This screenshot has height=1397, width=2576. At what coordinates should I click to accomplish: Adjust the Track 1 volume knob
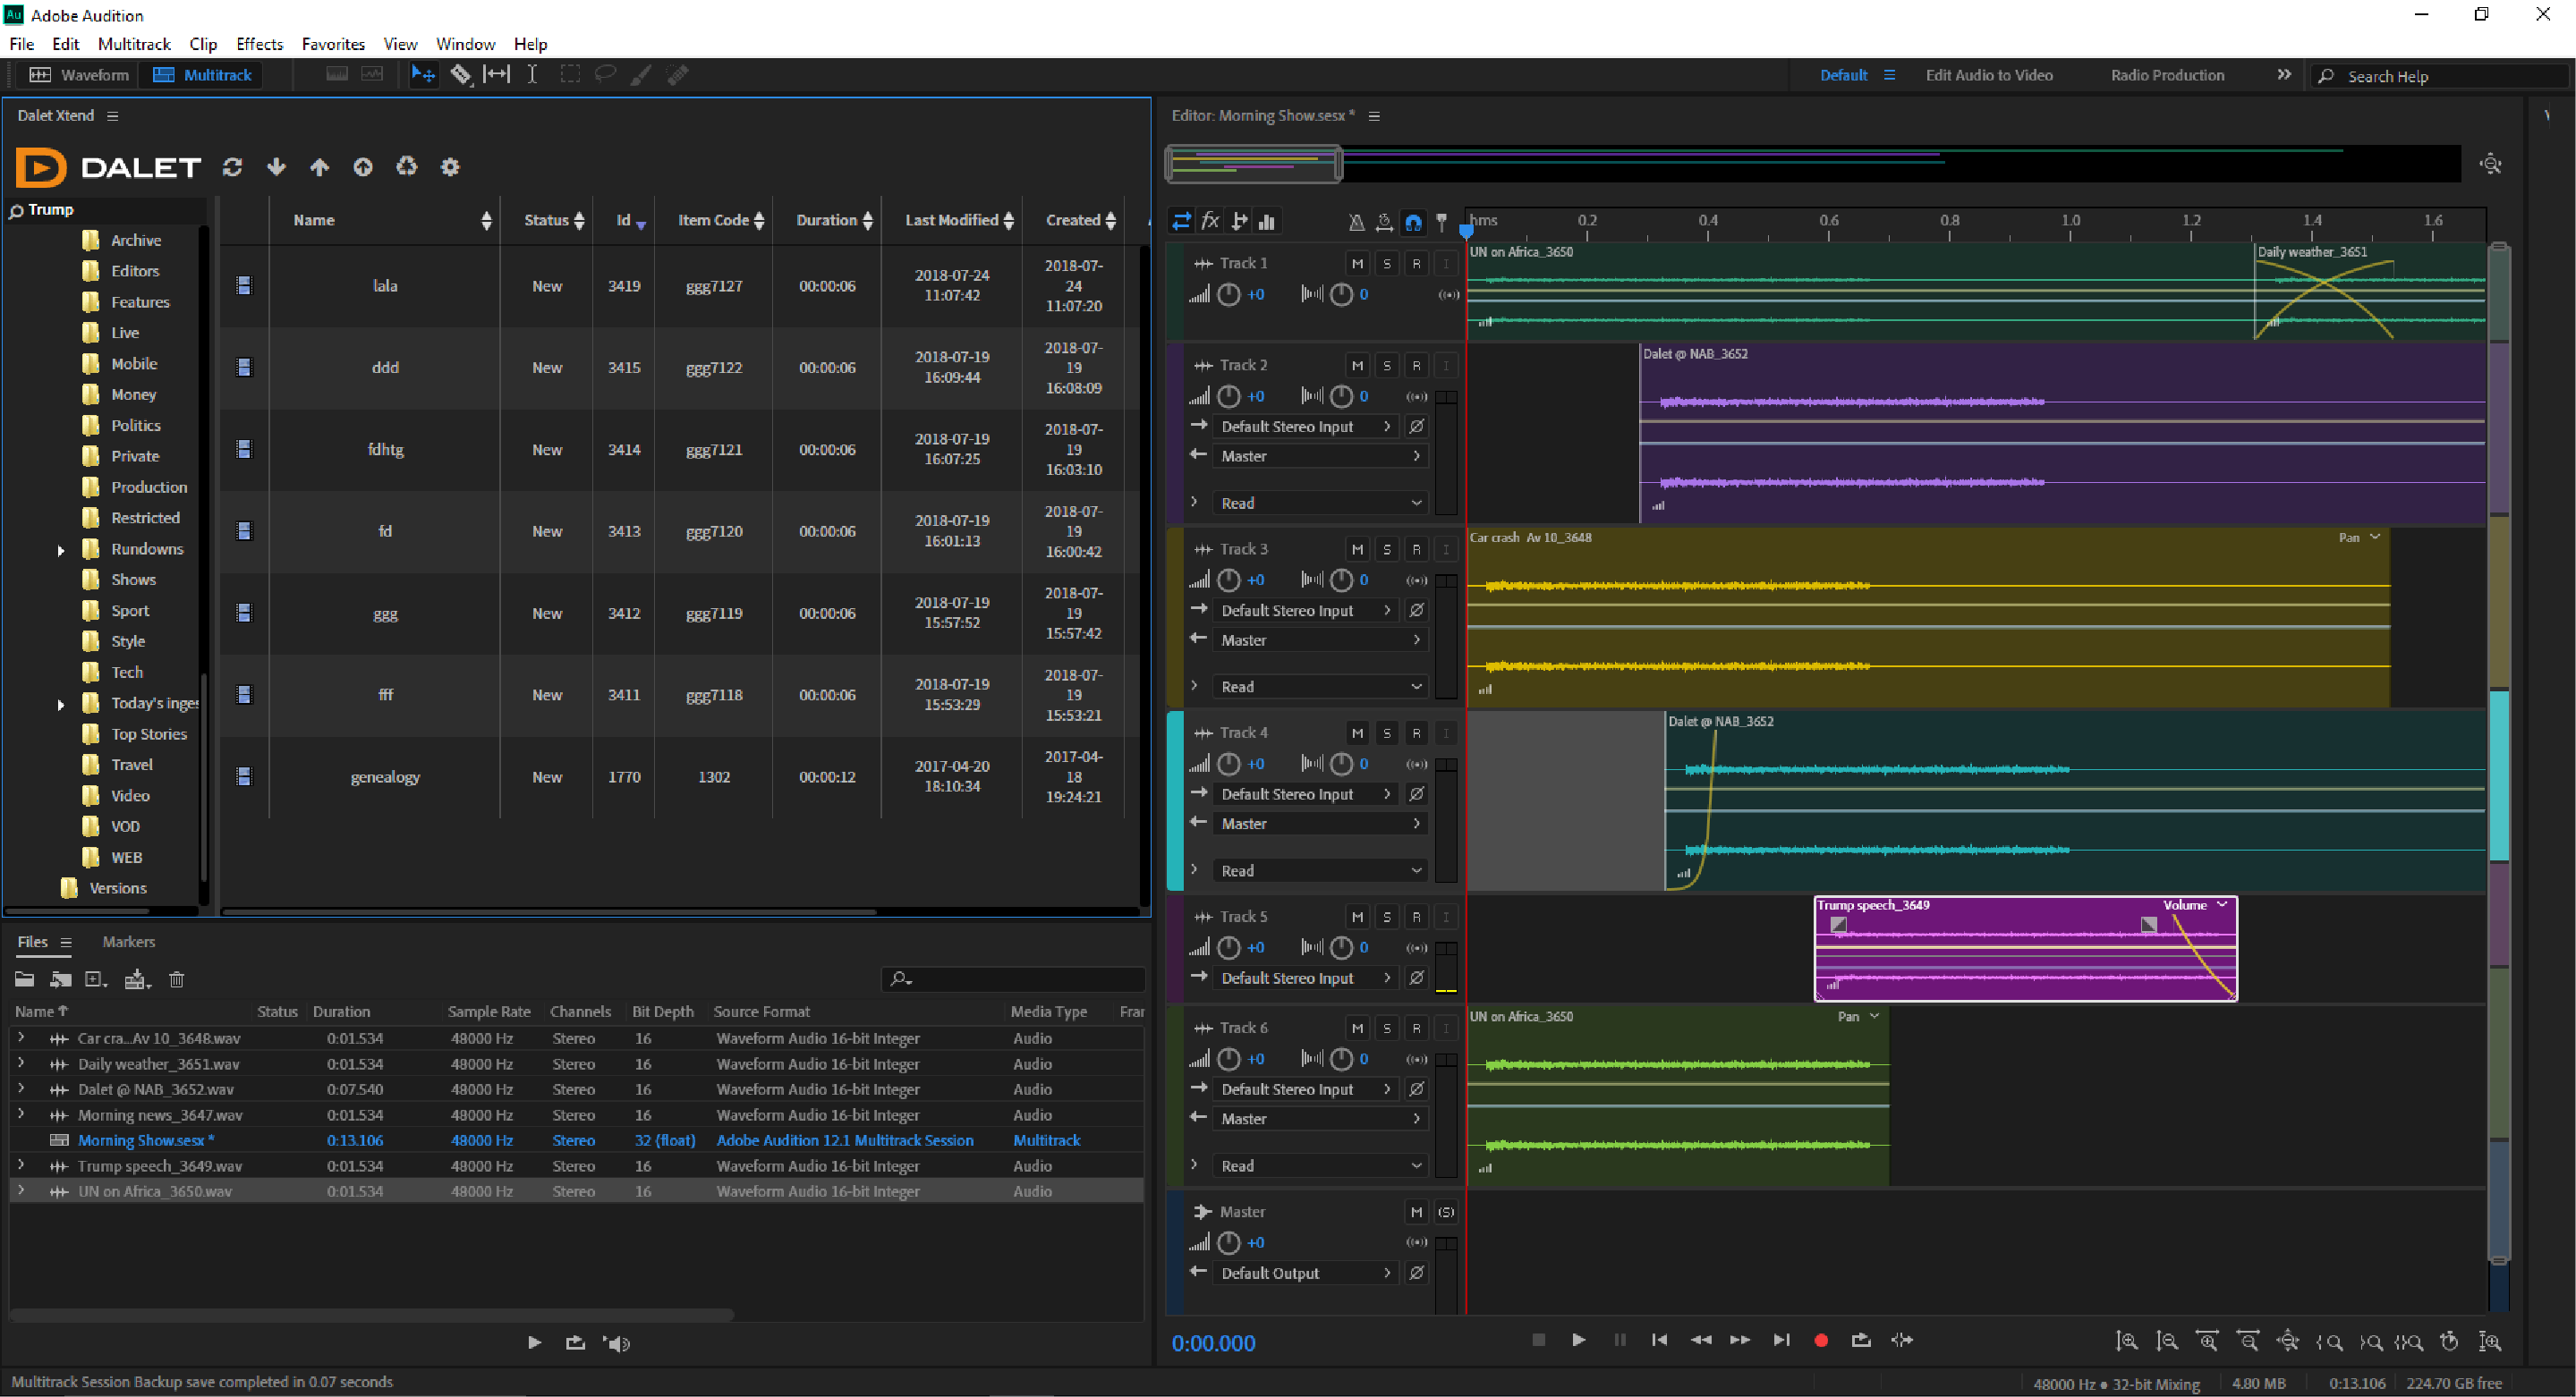coord(1229,295)
